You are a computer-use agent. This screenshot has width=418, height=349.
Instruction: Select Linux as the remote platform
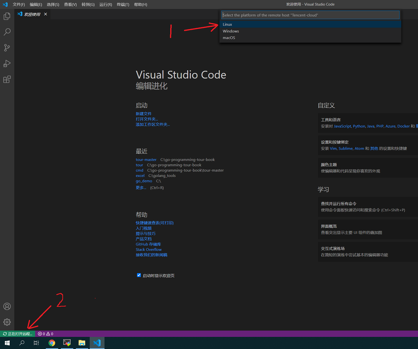pyautogui.click(x=310, y=25)
